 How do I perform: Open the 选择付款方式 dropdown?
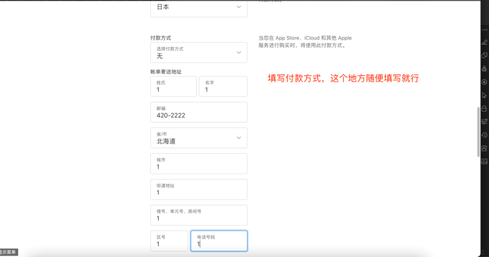click(x=199, y=52)
